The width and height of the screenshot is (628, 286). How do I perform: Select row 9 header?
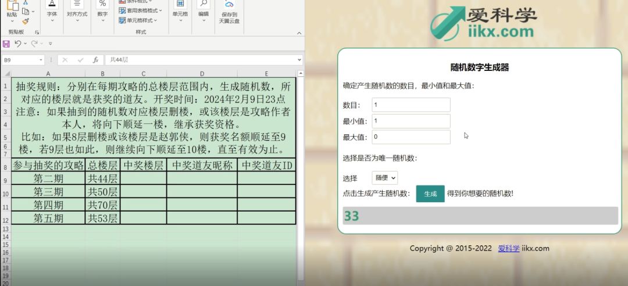pyautogui.click(x=6, y=178)
